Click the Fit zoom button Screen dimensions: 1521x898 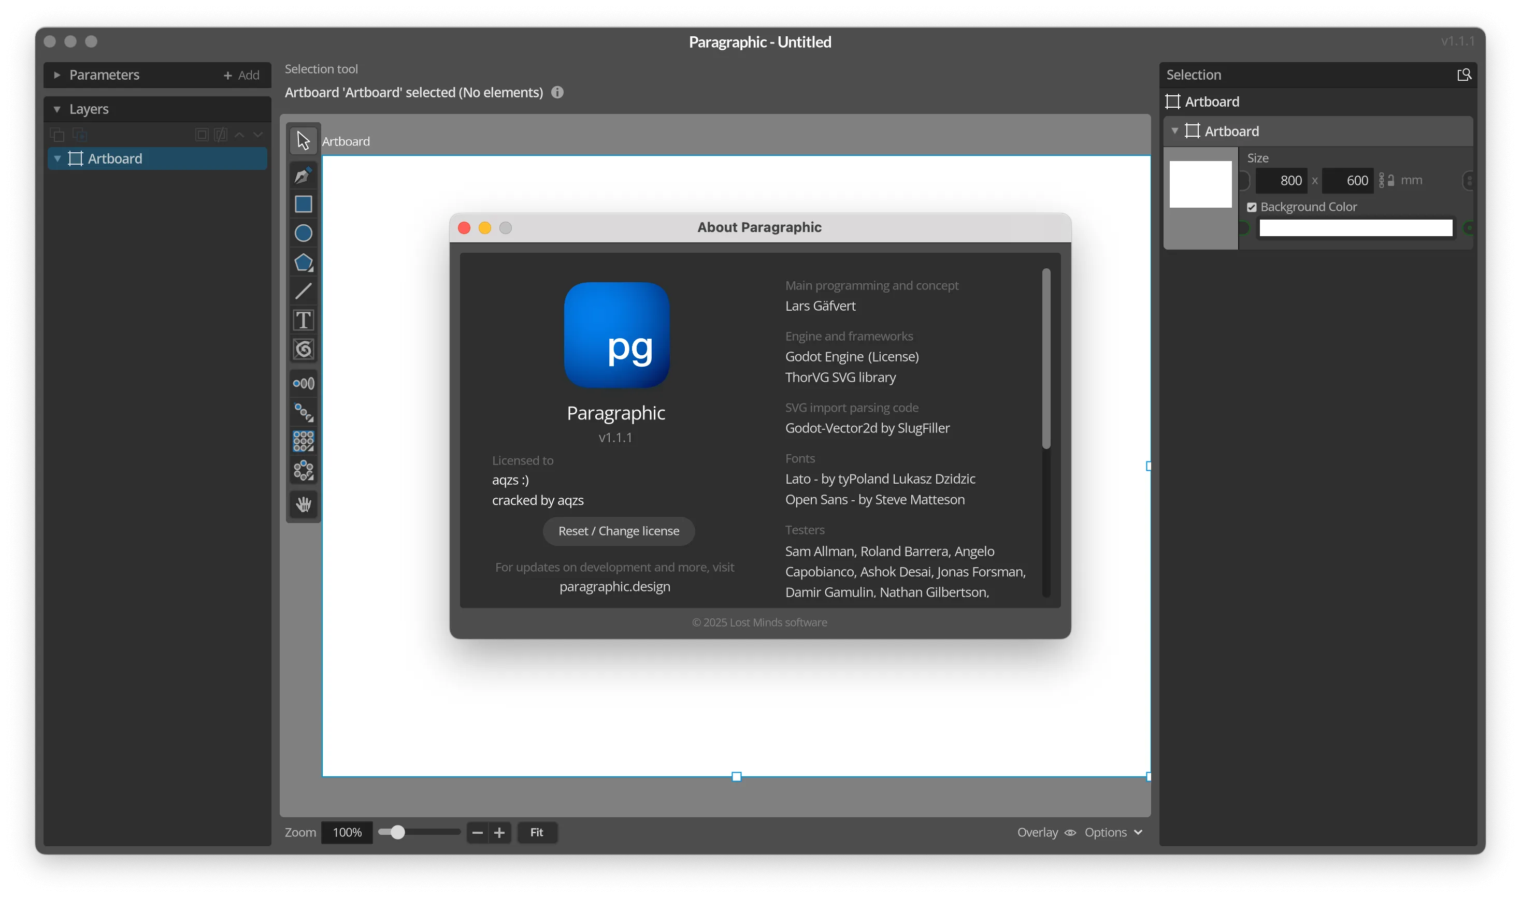point(537,832)
